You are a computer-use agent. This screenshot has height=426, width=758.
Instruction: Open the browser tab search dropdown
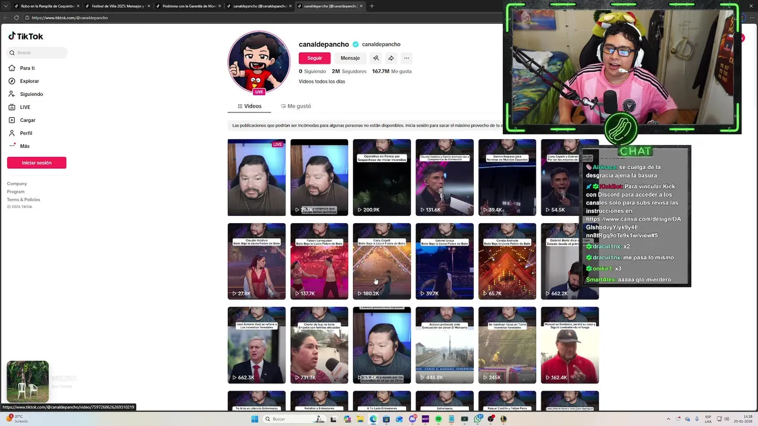[x=6, y=6]
